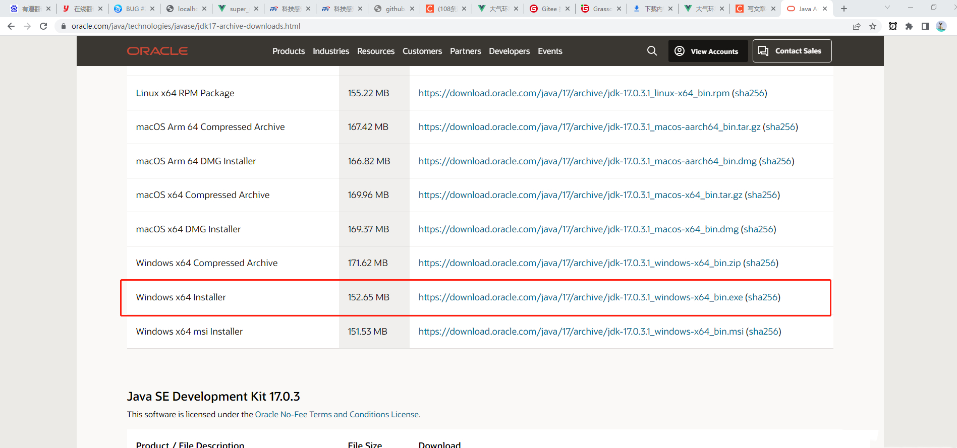The image size is (957, 448).
Task: Click the Contact Sales button
Action: pyautogui.click(x=792, y=51)
